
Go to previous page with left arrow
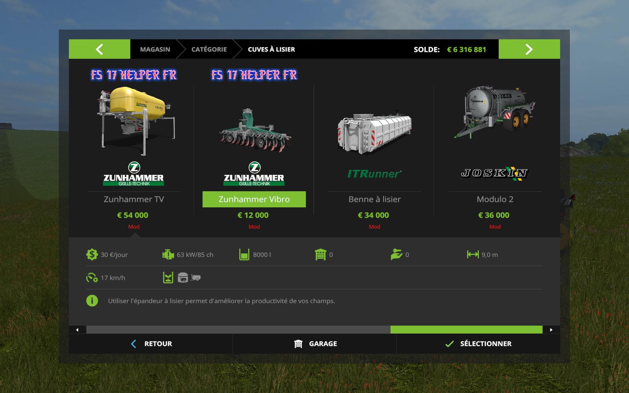pos(99,49)
